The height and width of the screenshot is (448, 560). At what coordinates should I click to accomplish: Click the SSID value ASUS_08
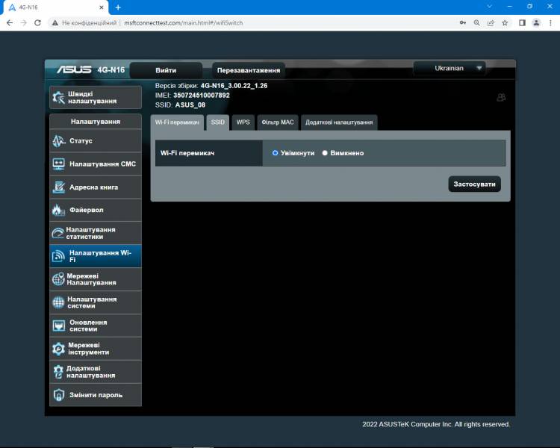pyautogui.click(x=190, y=105)
